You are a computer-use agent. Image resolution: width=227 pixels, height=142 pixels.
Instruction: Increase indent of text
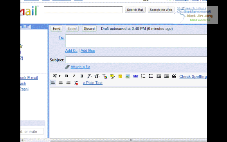click(166, 76)
